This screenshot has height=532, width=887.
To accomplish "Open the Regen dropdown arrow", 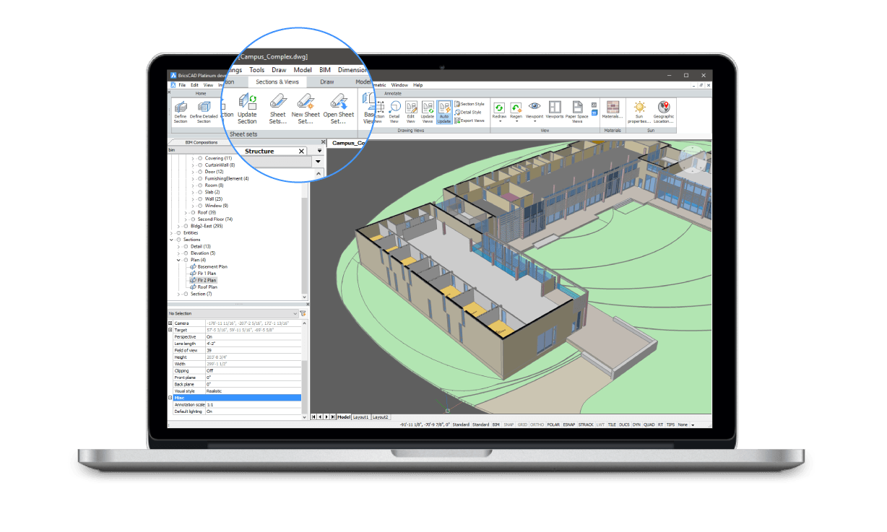I will [x=516, y=121].
